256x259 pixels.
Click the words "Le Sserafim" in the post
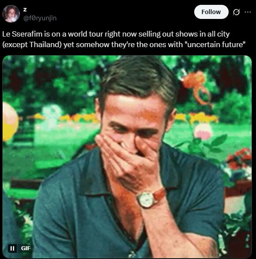pyautogui.click(x=22, y=34)
